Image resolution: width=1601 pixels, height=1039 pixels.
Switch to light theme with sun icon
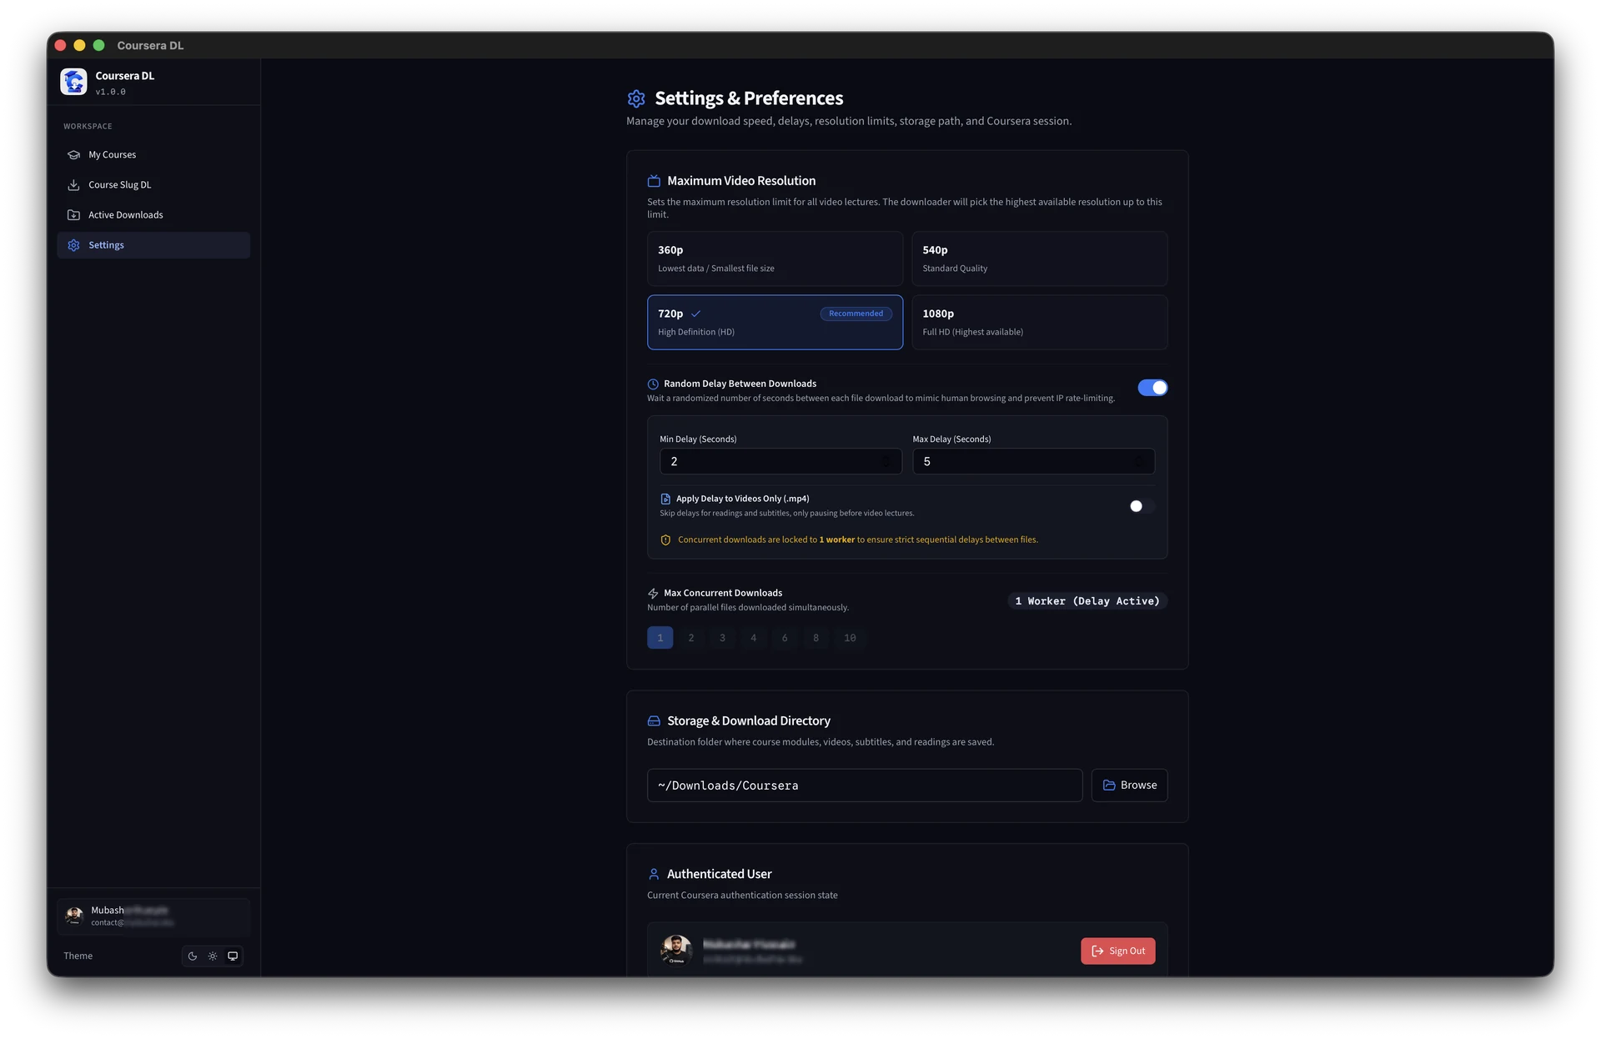pyautogui.click(x=213, y=956)
